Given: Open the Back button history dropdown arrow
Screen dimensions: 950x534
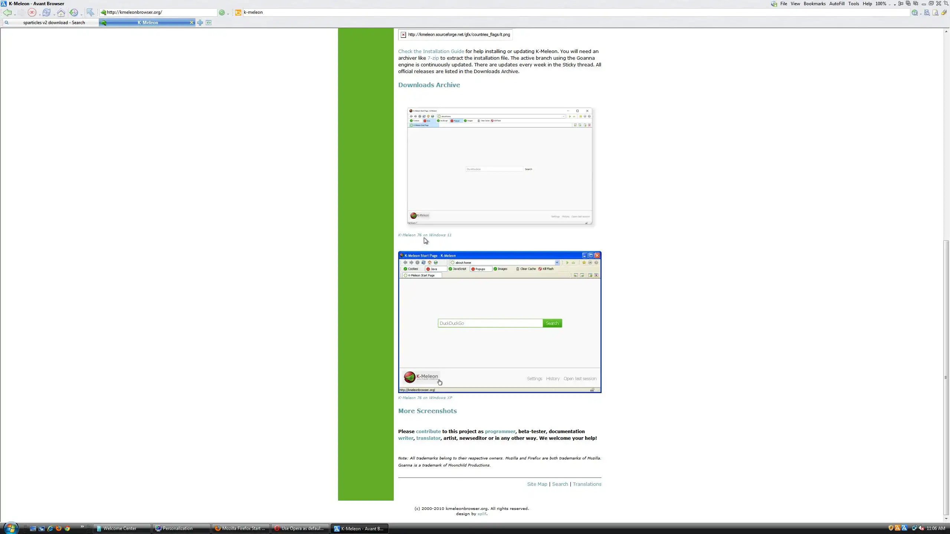Looking at the screenshot, I should tap(15, 14).
